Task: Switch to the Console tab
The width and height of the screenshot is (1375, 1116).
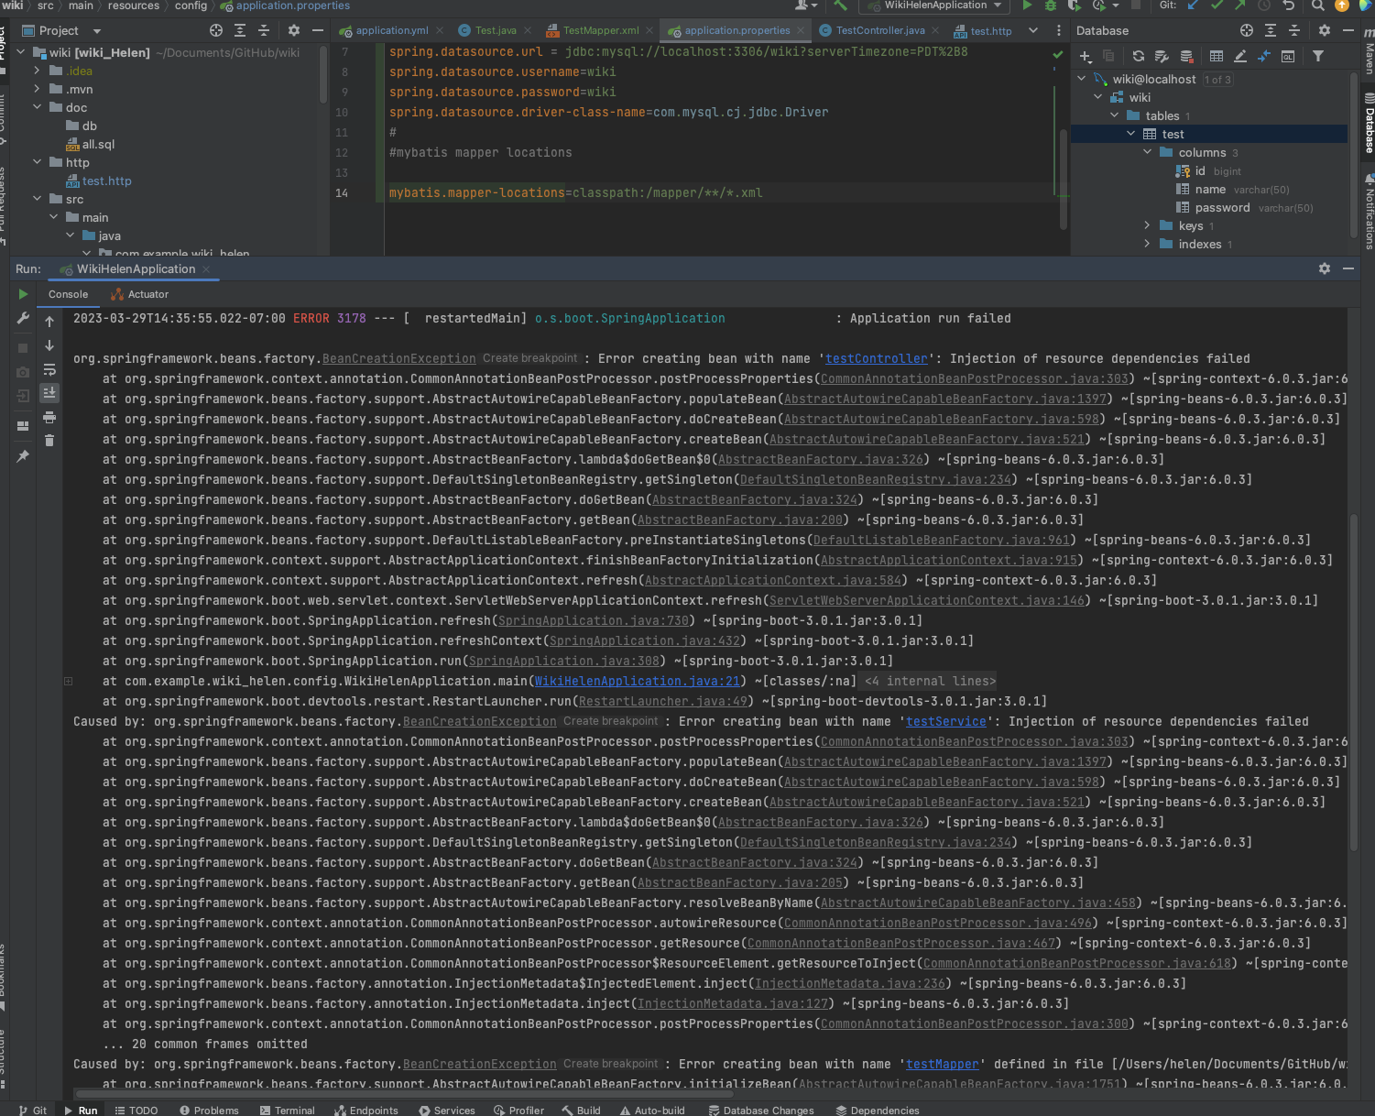Action: [69, 294]
